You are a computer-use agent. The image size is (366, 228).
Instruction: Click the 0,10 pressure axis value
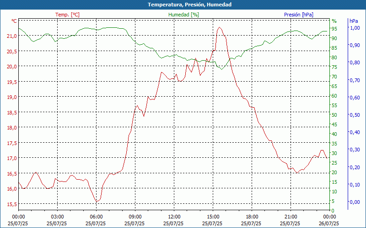pos(355,185)
